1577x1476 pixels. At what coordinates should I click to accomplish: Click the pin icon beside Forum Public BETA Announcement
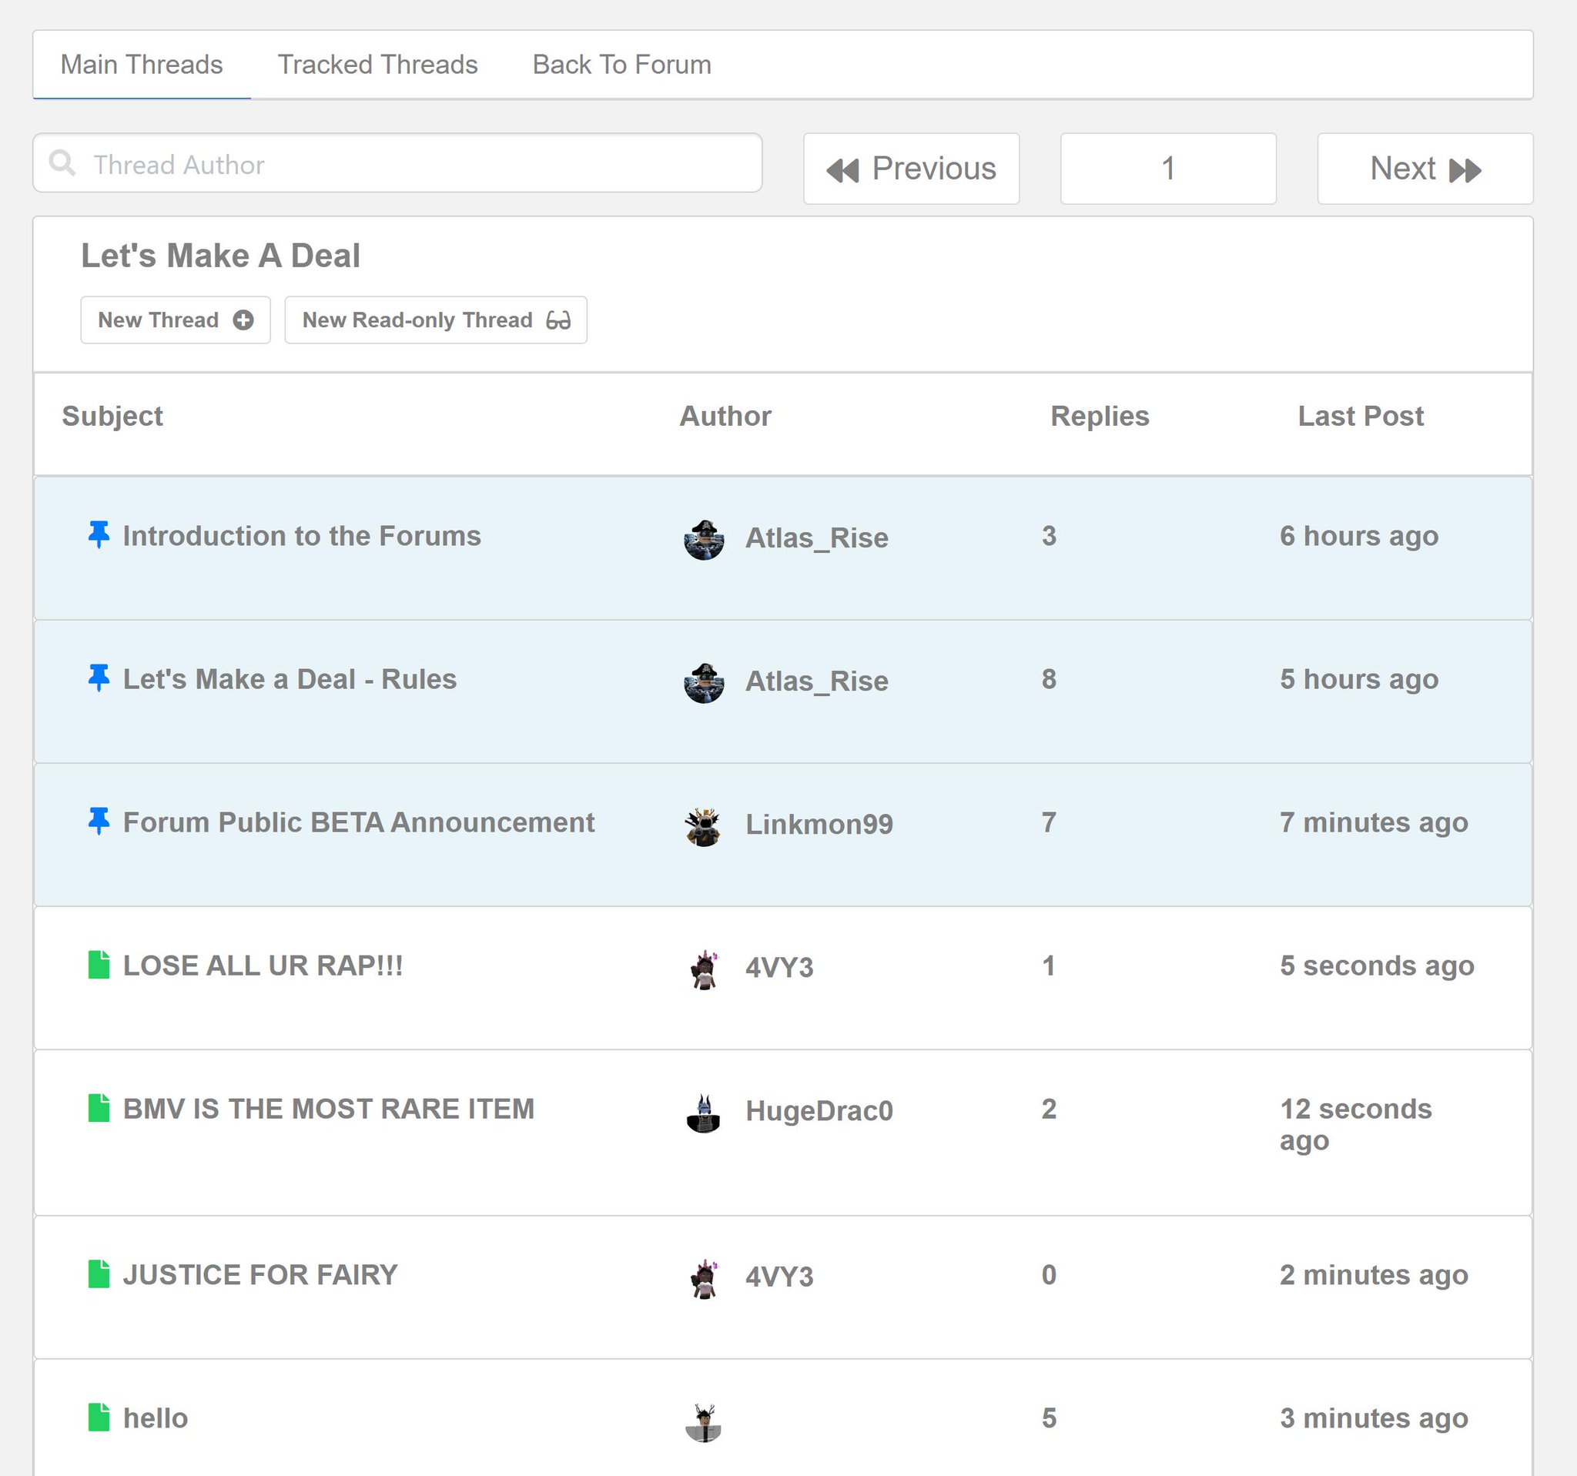99,822
